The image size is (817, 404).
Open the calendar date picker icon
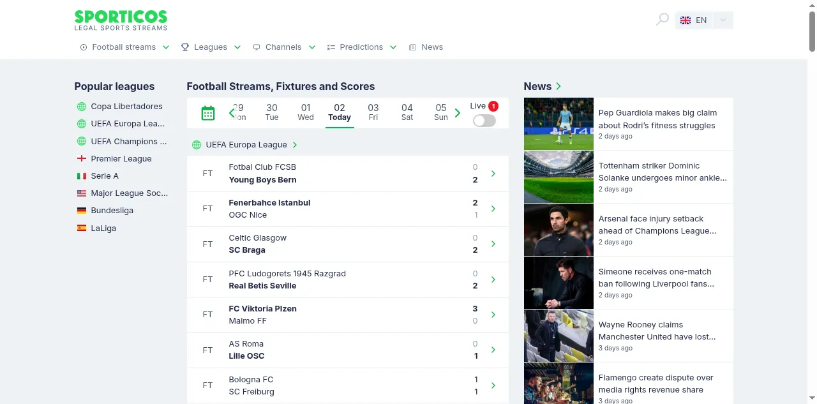coord(208,113)
